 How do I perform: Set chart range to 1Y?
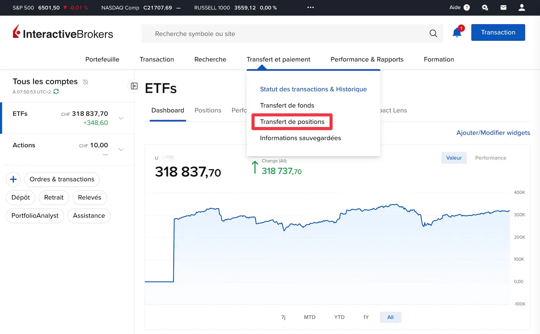366,317
